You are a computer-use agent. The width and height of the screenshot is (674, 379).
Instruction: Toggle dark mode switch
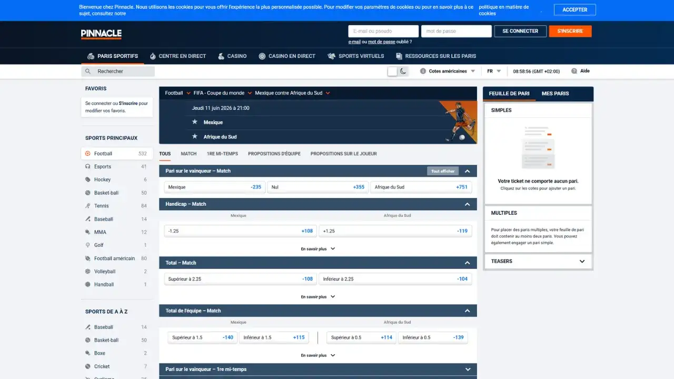(x=398, y=71)
